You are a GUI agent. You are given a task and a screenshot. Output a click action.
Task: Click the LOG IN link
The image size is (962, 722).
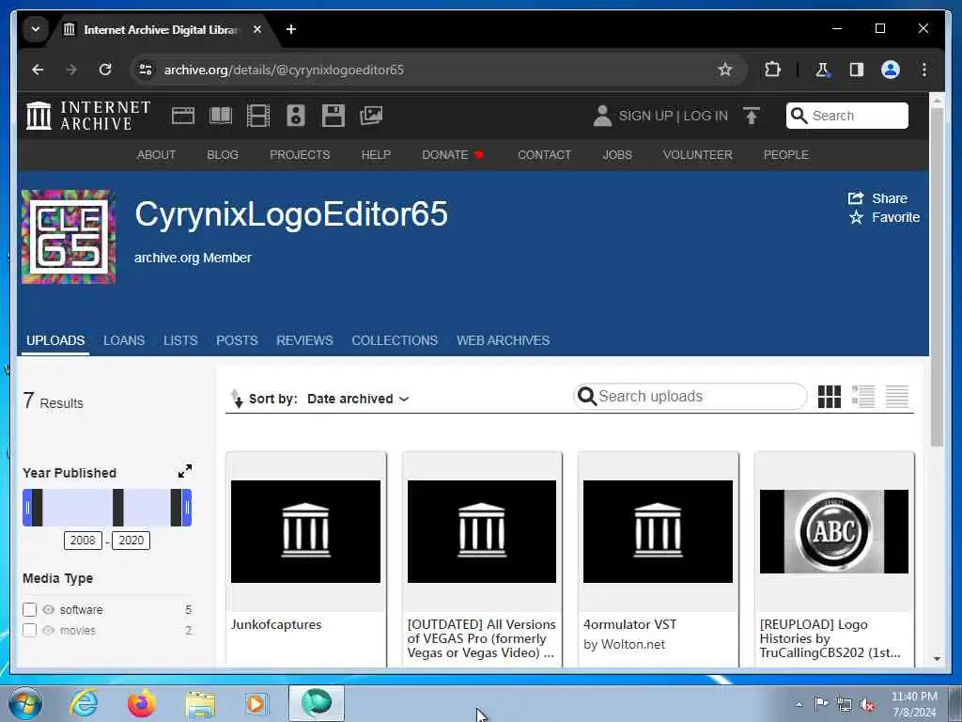706,116
